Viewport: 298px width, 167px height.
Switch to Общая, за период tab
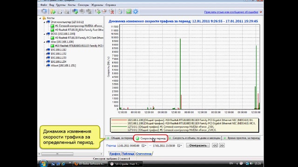click(120, 138)
